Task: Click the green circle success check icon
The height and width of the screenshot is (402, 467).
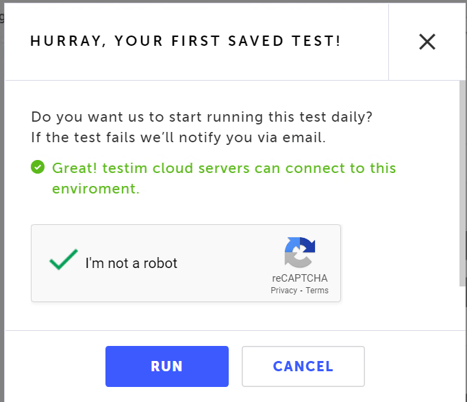Action: coord(38,167)
